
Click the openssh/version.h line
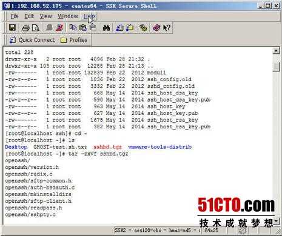32,168
